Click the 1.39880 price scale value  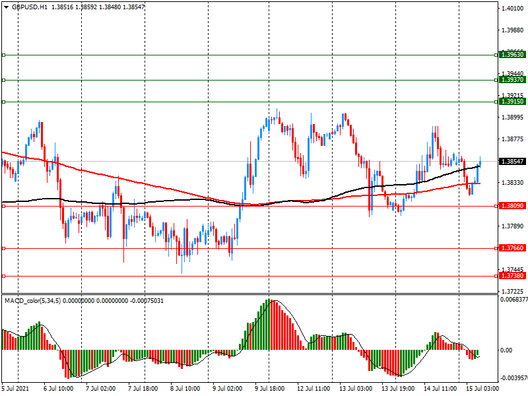tap(513, 30)
